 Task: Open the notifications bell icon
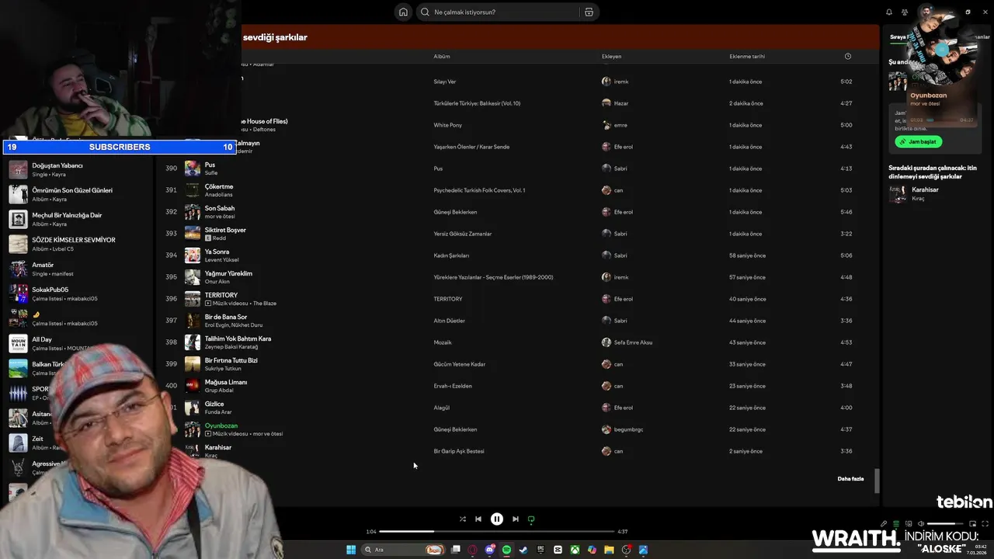[889, 12]
